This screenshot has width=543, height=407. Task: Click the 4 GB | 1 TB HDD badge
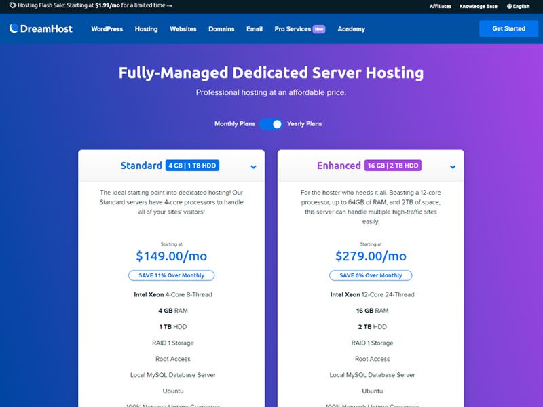[192, 166]
